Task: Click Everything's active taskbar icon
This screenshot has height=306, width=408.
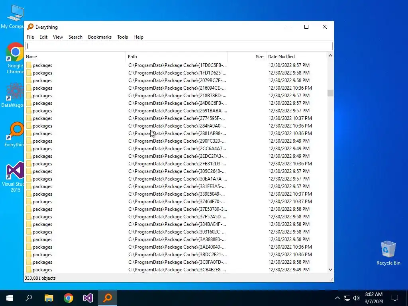Action: (108, 298)
